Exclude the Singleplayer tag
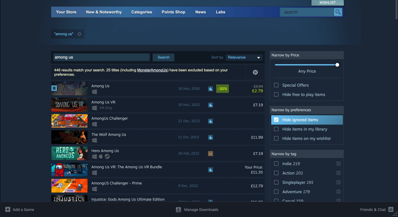Screen dimensions: 398x217 [338, 182]
